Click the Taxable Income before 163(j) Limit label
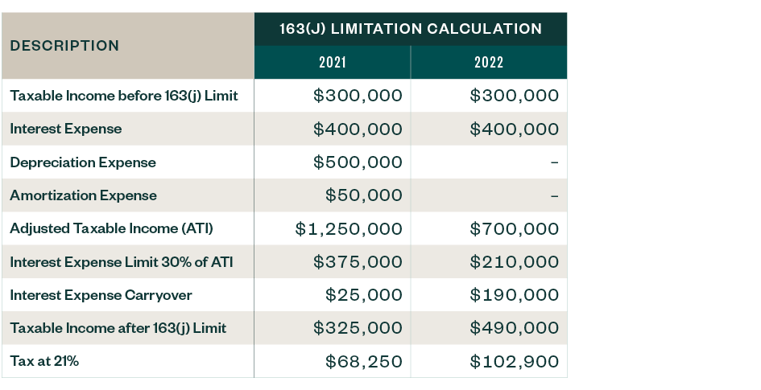The image size is (761, 390). 123,96
